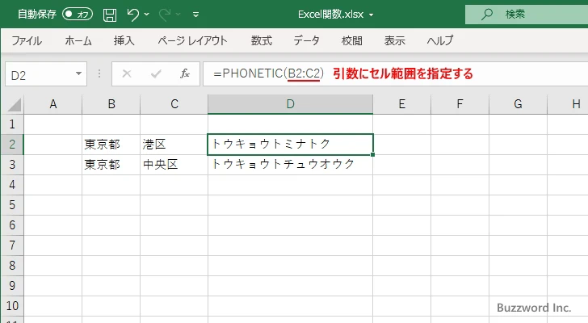Open the Excel関数.xlsx title dropdown
Screen dimensions: 588x323
pos(372,15)
